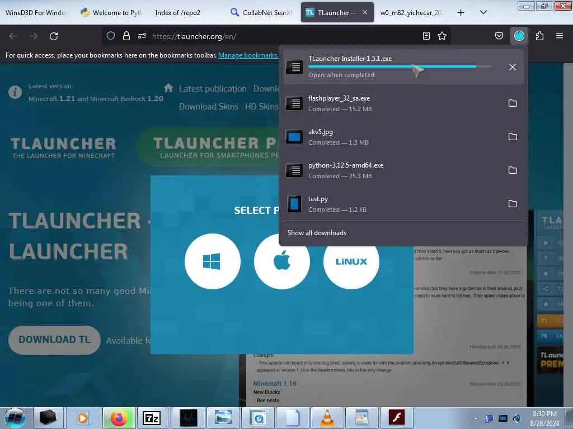Switch to w0_m82_yichecar tab
Viewport: 573px width, 429px height.
coord(411,12)
